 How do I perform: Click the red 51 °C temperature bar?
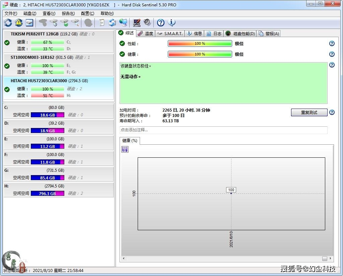click(x=48, y=96)
